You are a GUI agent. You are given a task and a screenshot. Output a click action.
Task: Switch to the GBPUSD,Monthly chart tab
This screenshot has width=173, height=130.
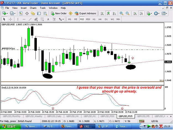[12, 116]
